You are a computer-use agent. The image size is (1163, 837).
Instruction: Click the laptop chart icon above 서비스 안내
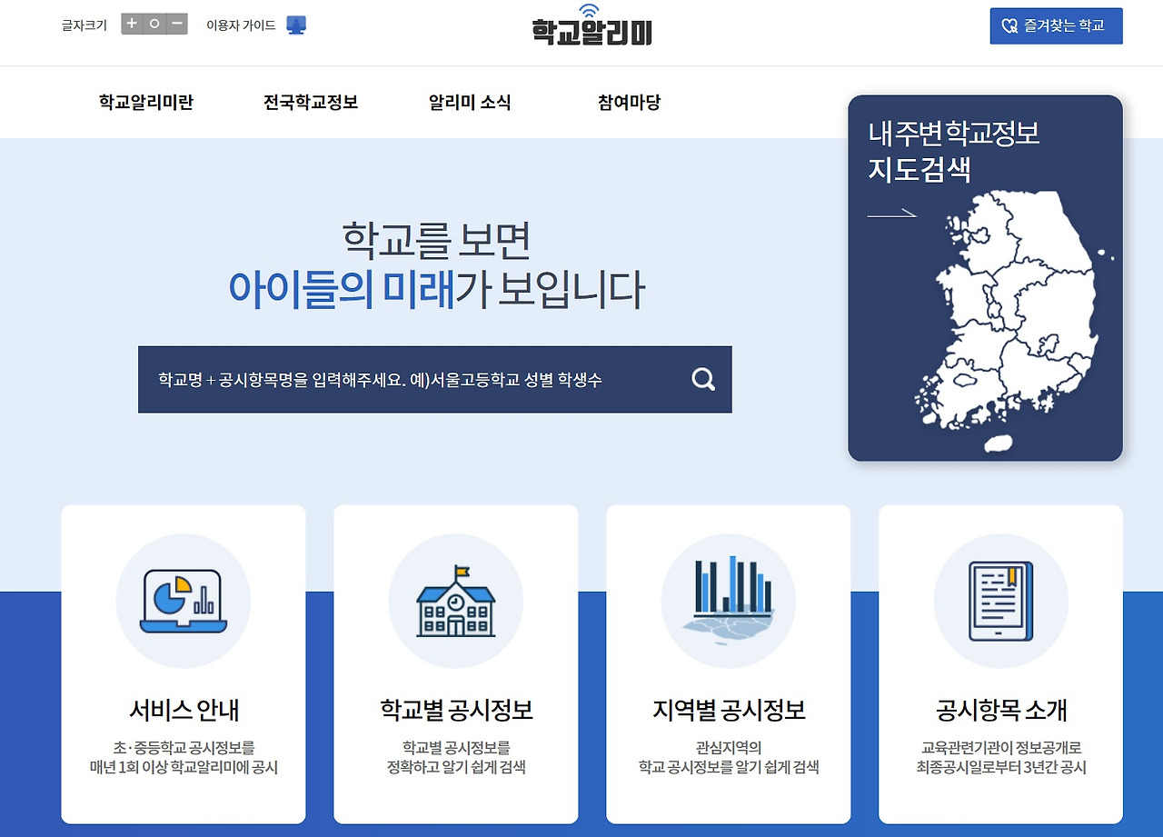pos(183,599)
